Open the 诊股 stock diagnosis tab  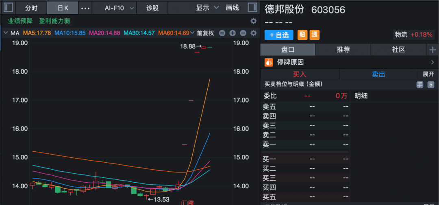point(152,8)
